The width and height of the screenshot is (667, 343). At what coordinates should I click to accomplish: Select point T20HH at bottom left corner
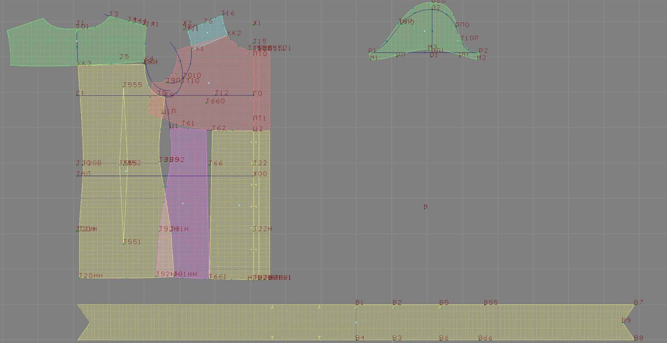[x=79, y=278]
